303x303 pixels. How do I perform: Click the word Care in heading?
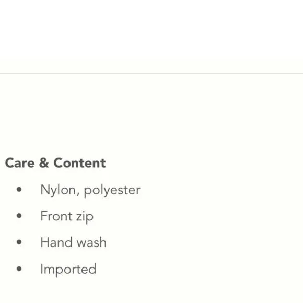click(20, 163)
